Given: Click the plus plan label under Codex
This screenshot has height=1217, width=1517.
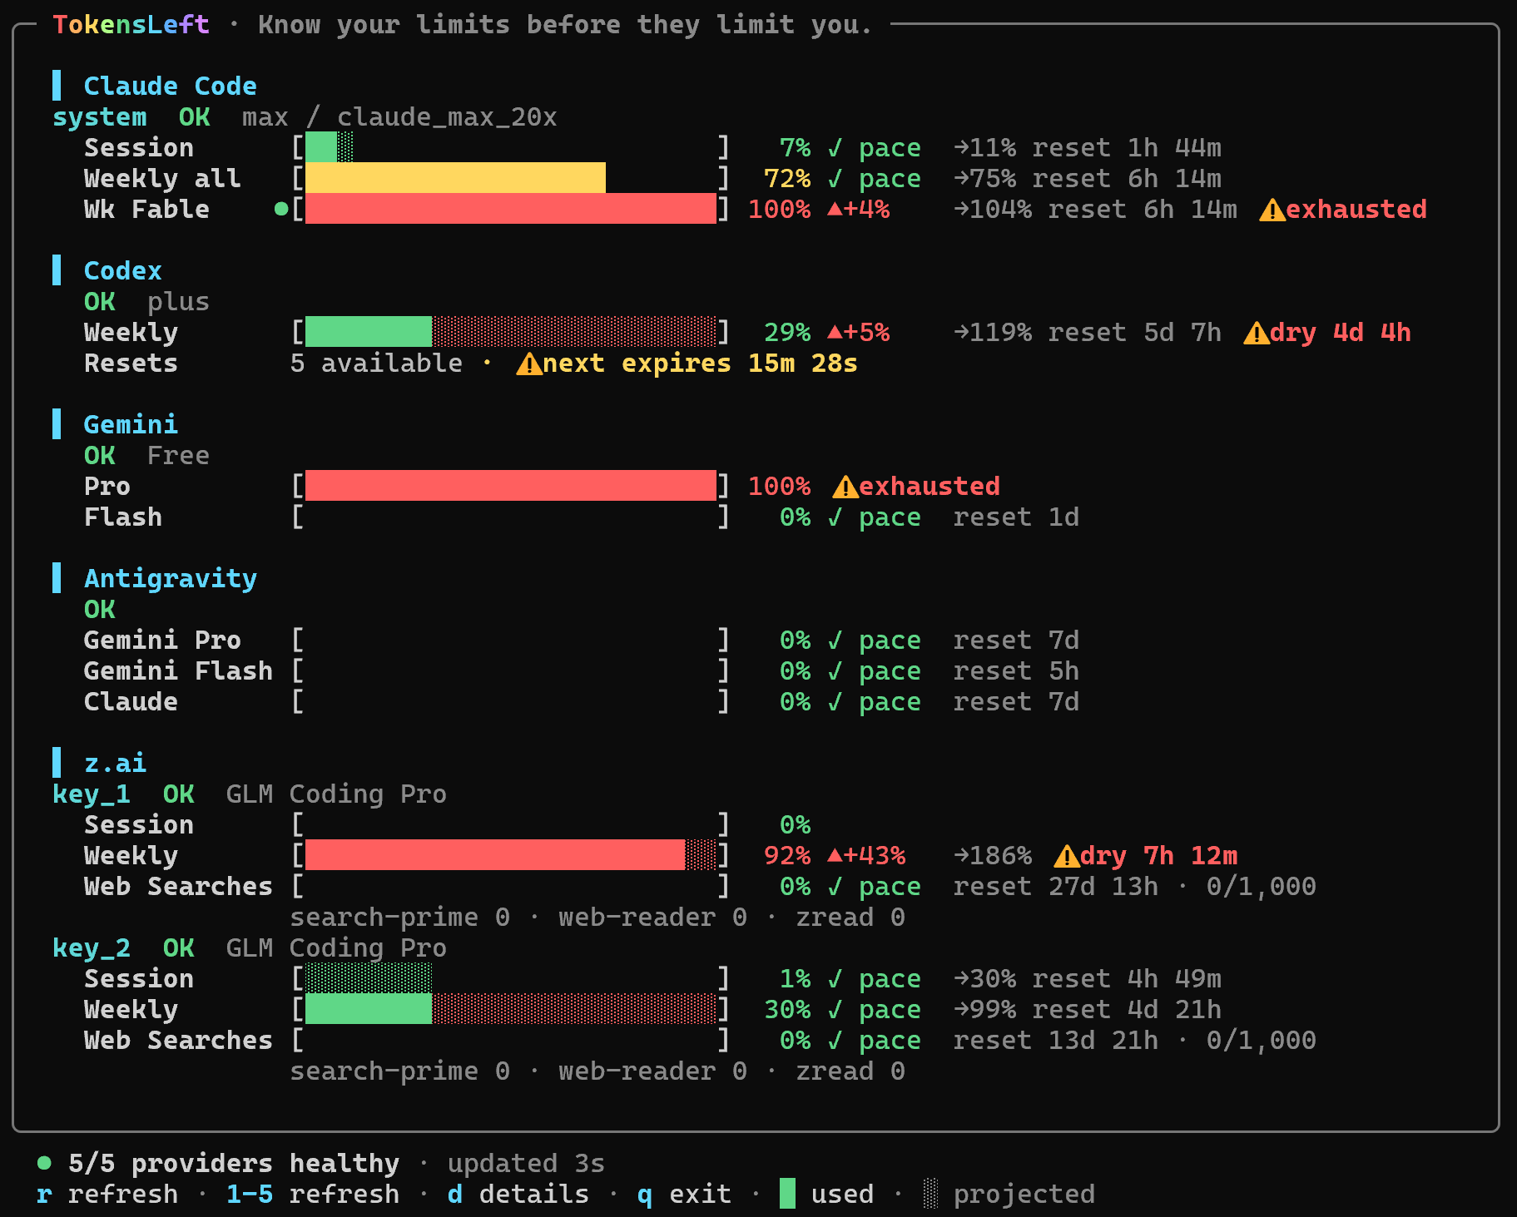Looking at the screenshot, I should [x=178, y=302].
